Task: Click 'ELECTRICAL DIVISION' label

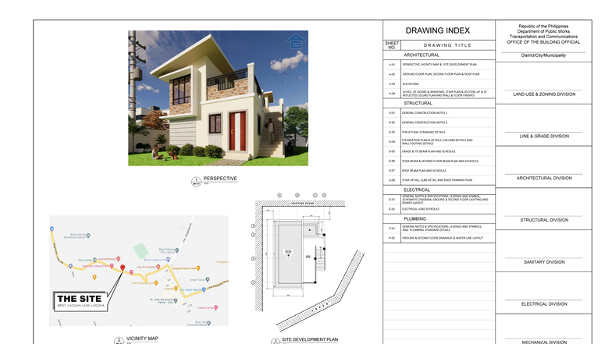Action: (x=544, y=304)
